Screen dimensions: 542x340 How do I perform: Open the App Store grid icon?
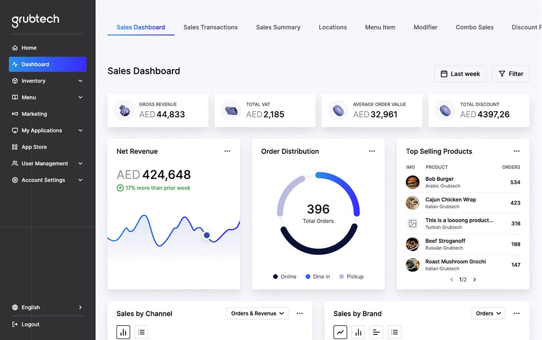point(15,147)
